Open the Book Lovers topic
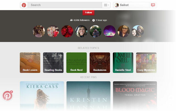 [30, 63]
